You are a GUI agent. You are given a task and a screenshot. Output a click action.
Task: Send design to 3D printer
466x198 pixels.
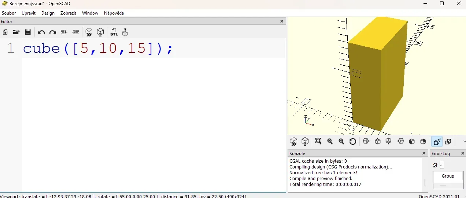(x=125, y=32)
